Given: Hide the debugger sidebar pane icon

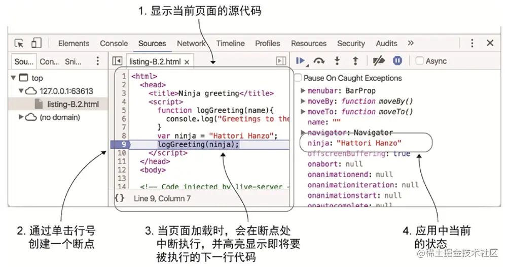Looking at the screenshot, I should click(x=281, y=61).
